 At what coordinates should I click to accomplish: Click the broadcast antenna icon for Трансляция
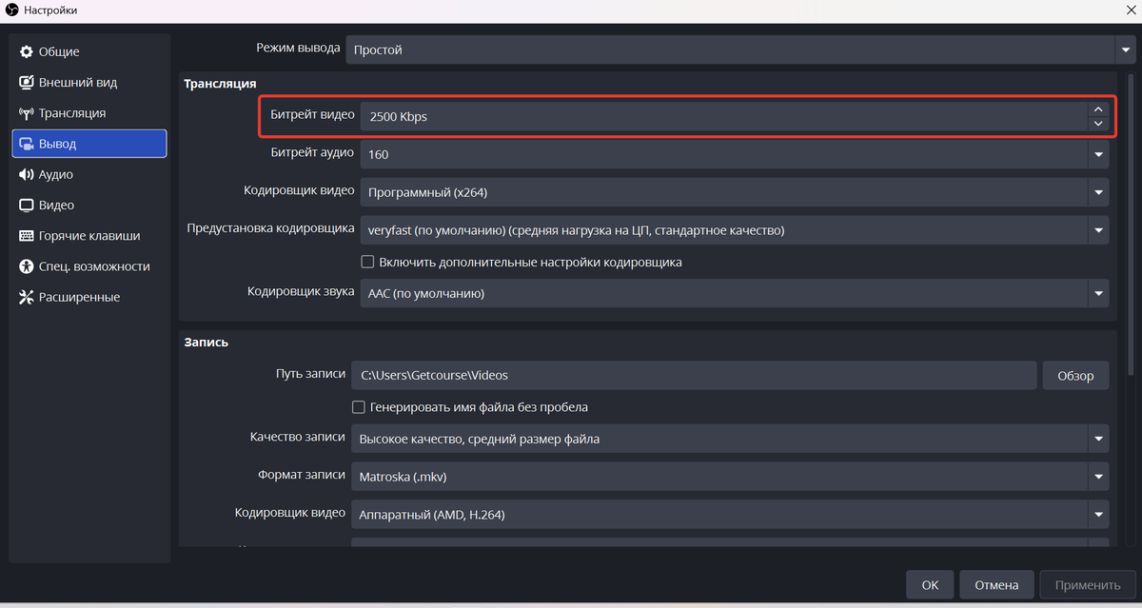point(27,113)
